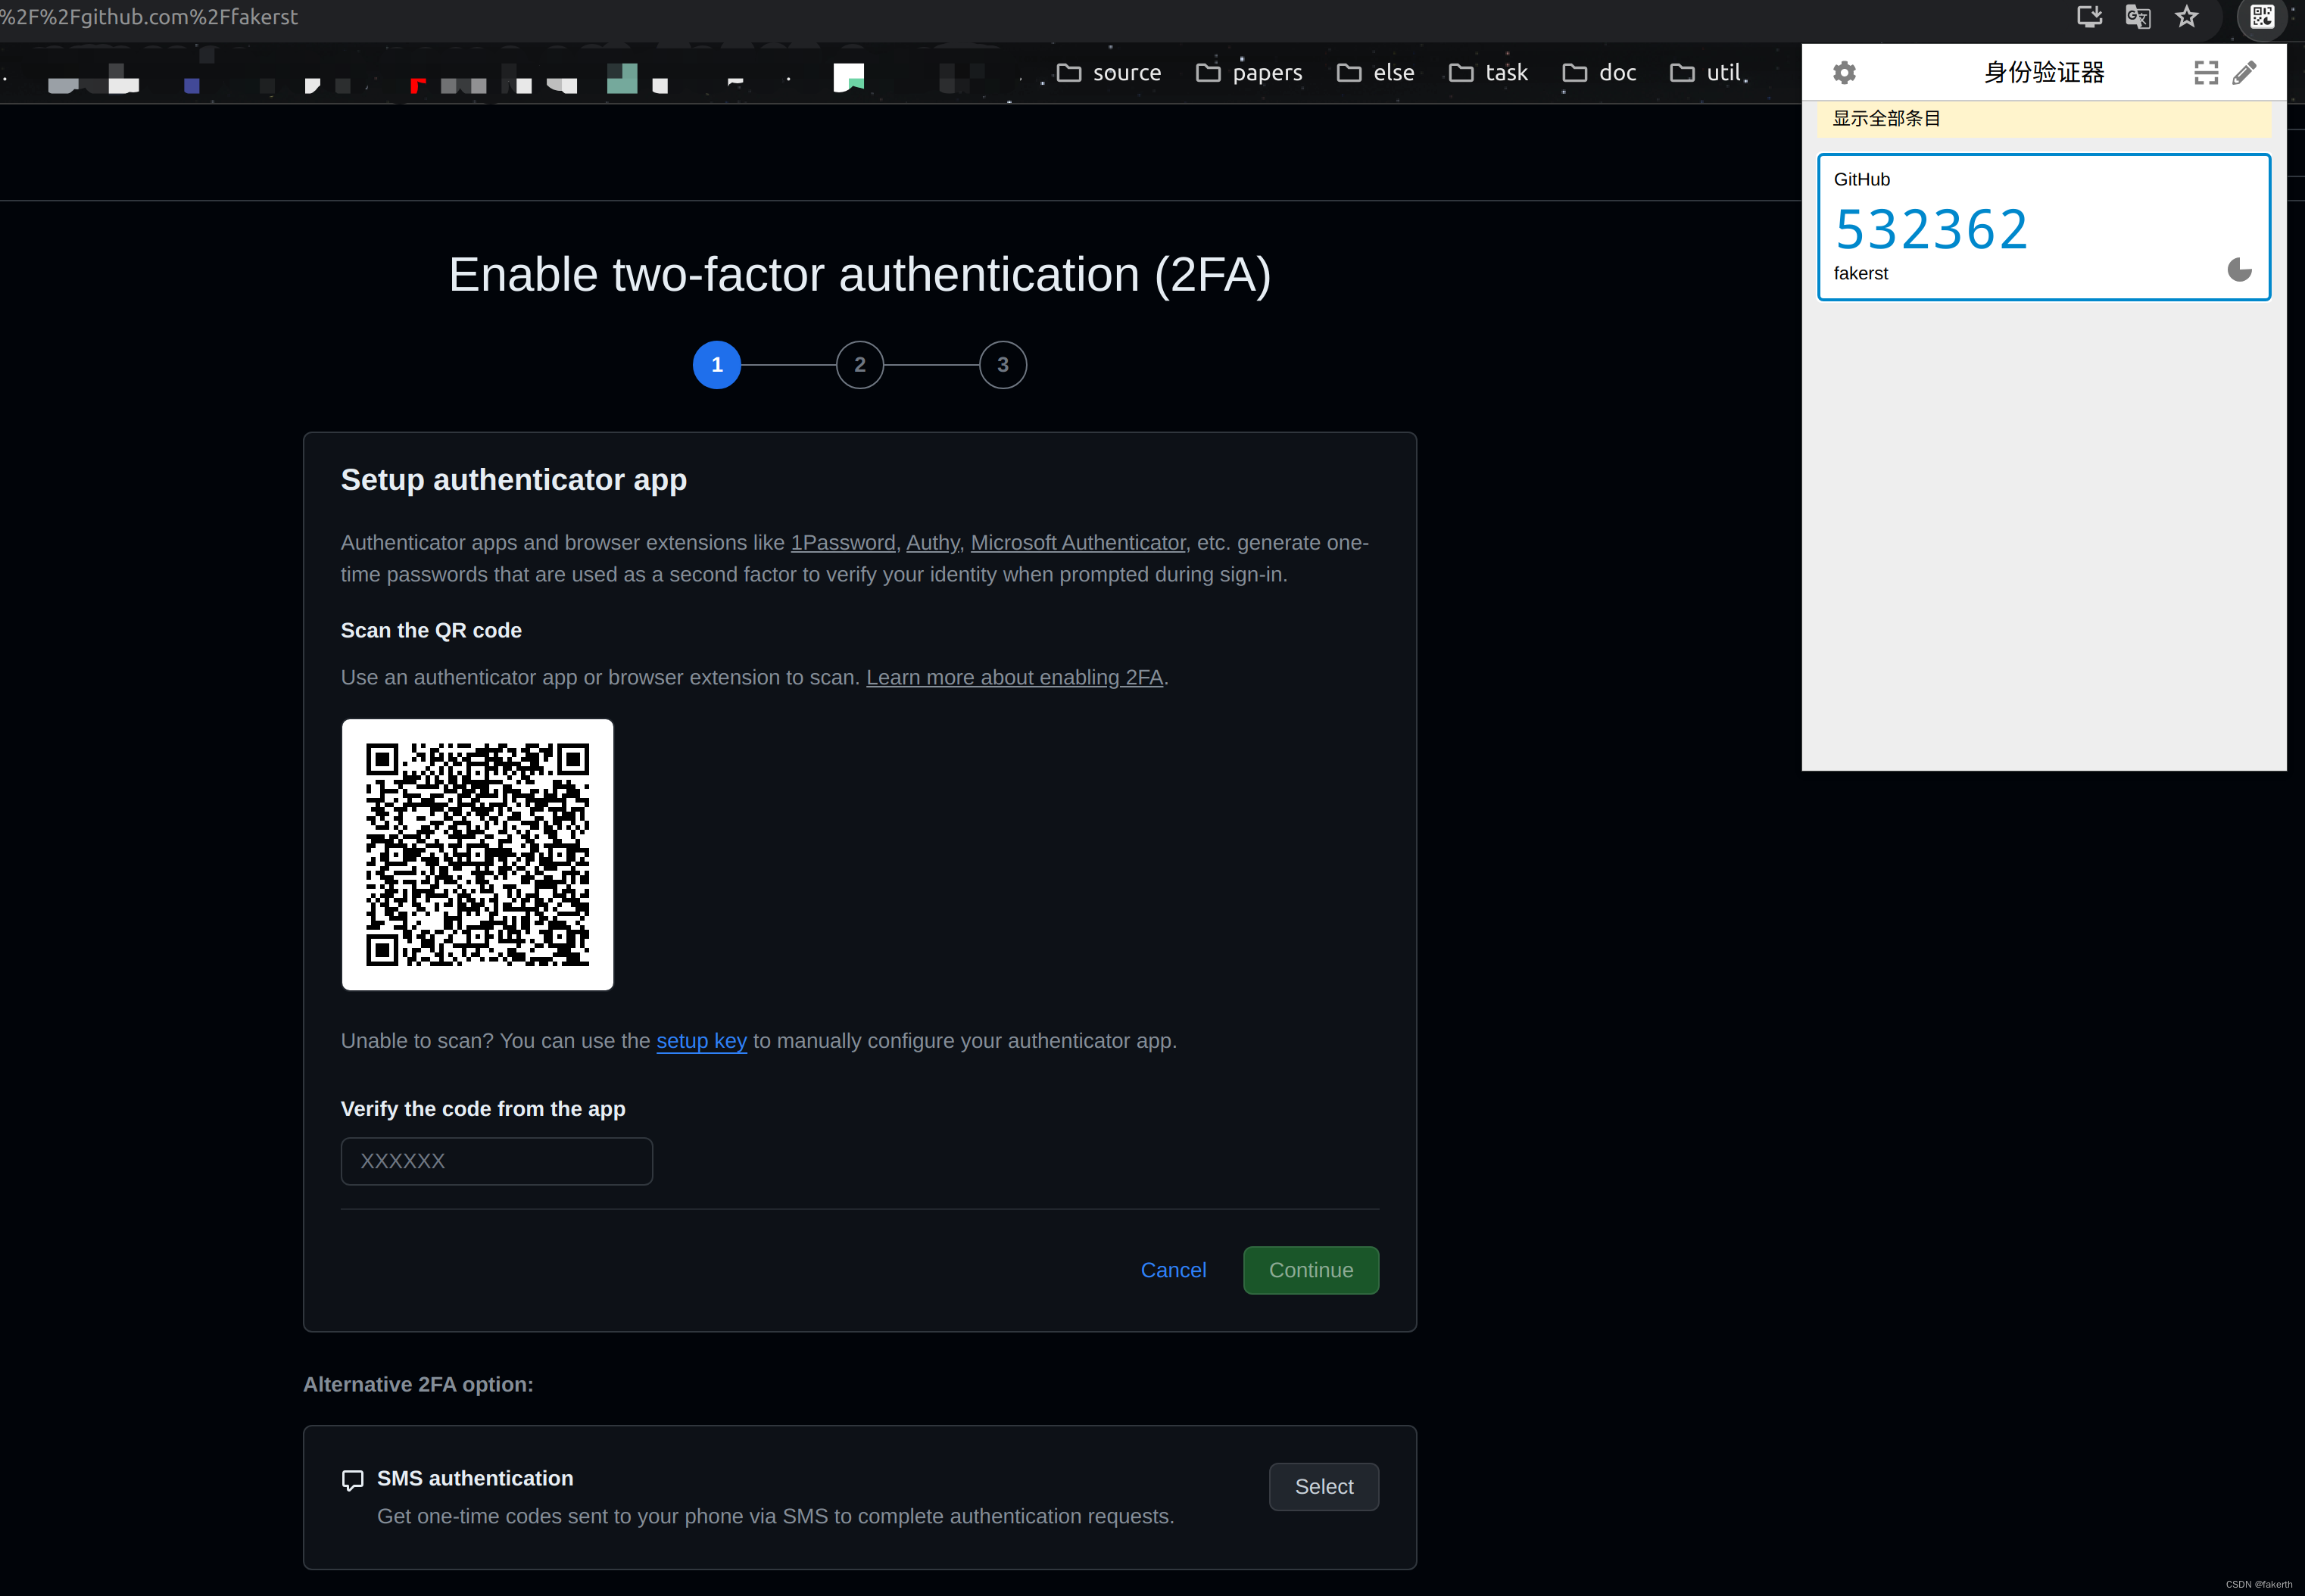This screenshot has height=1596, width=2305.
Task: Copy the 532362 GitHub code
Action: (x=1931, y=229)
